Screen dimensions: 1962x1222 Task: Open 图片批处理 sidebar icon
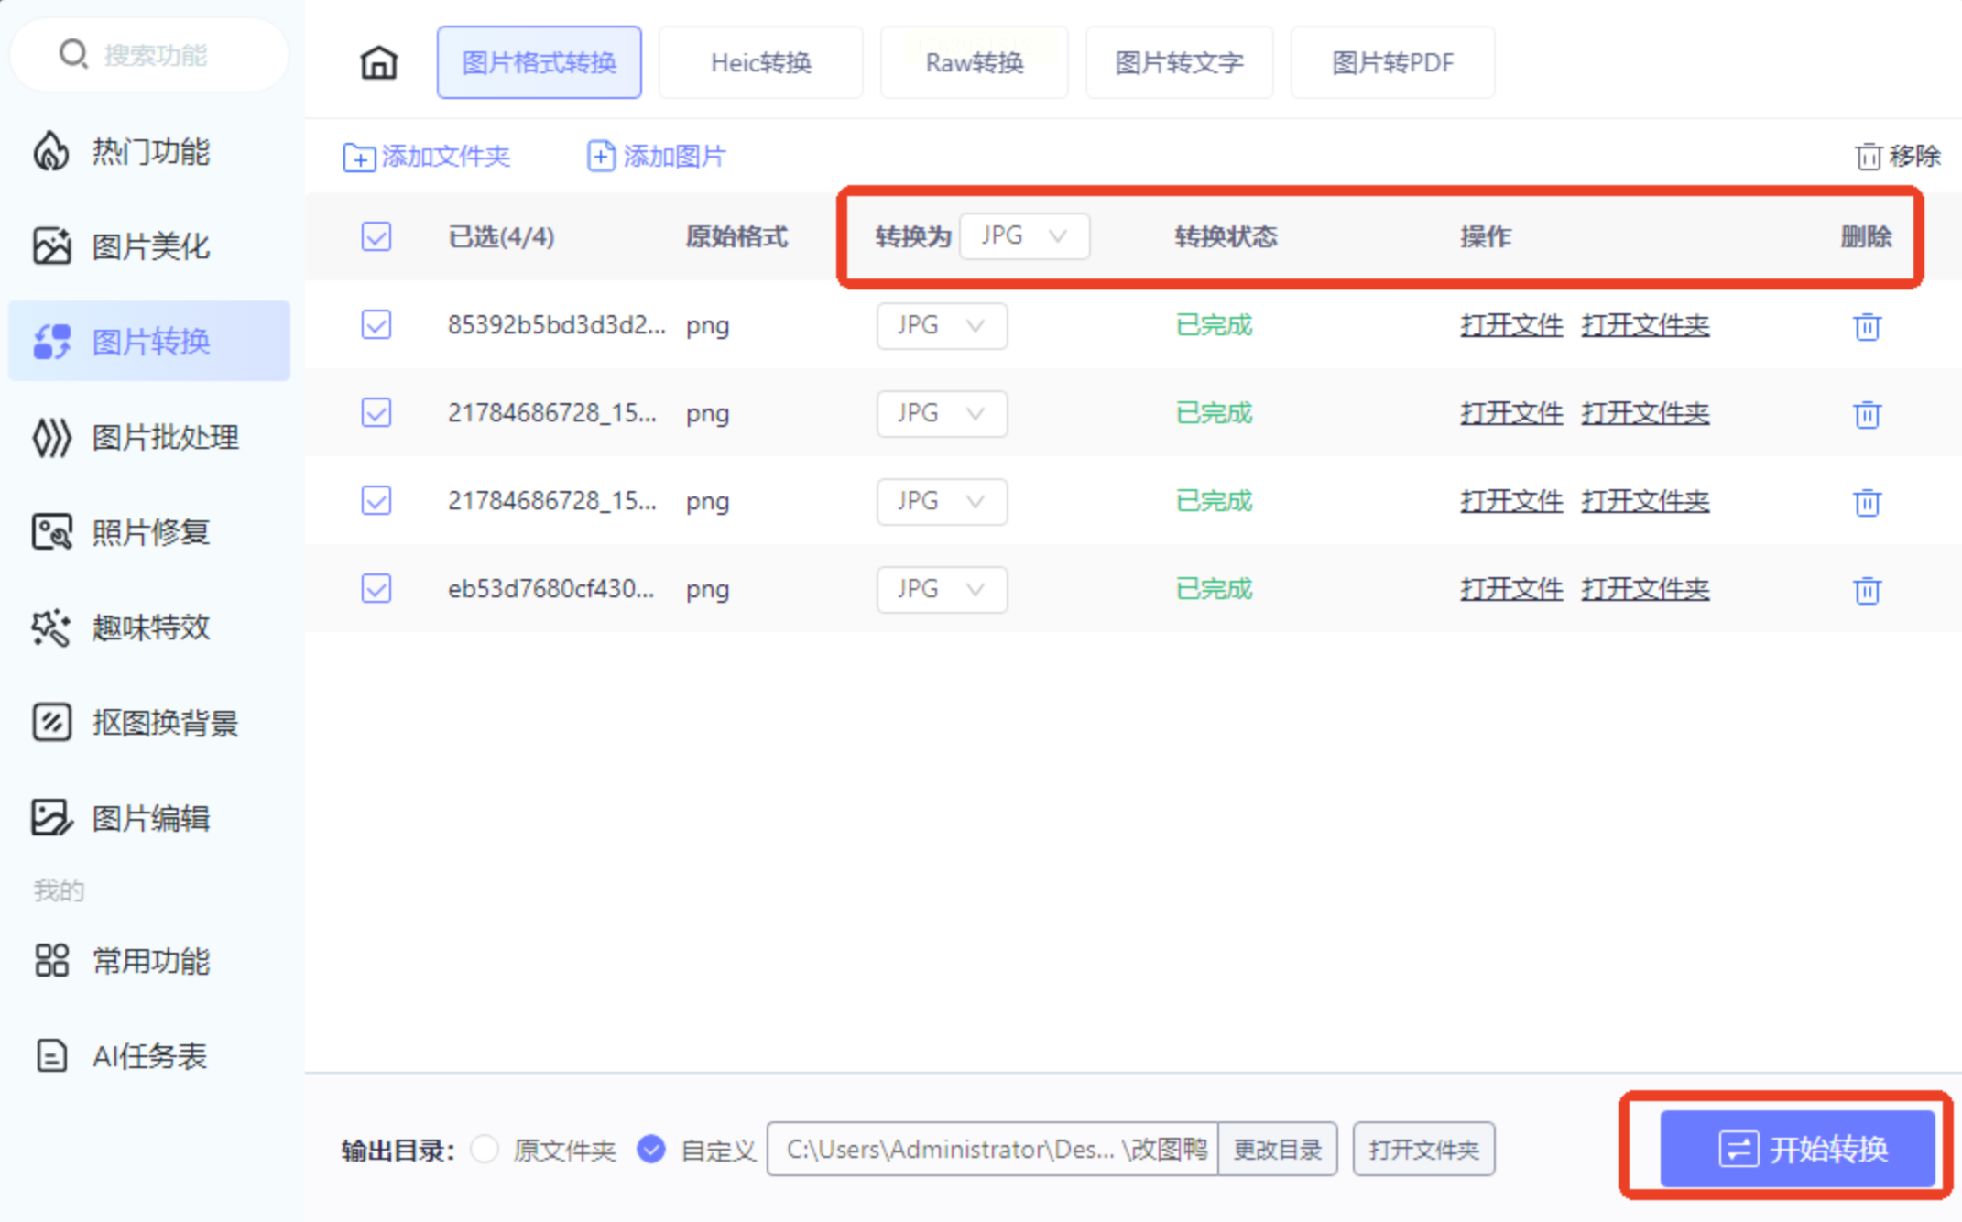coord(51,438)
